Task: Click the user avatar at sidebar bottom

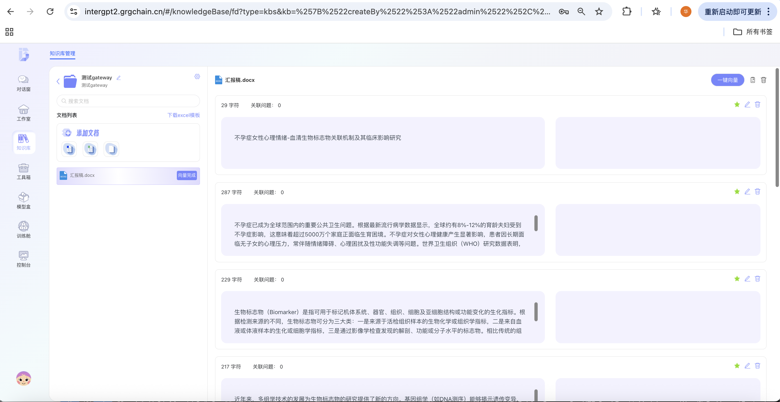Action: click(x=23, y=378)
